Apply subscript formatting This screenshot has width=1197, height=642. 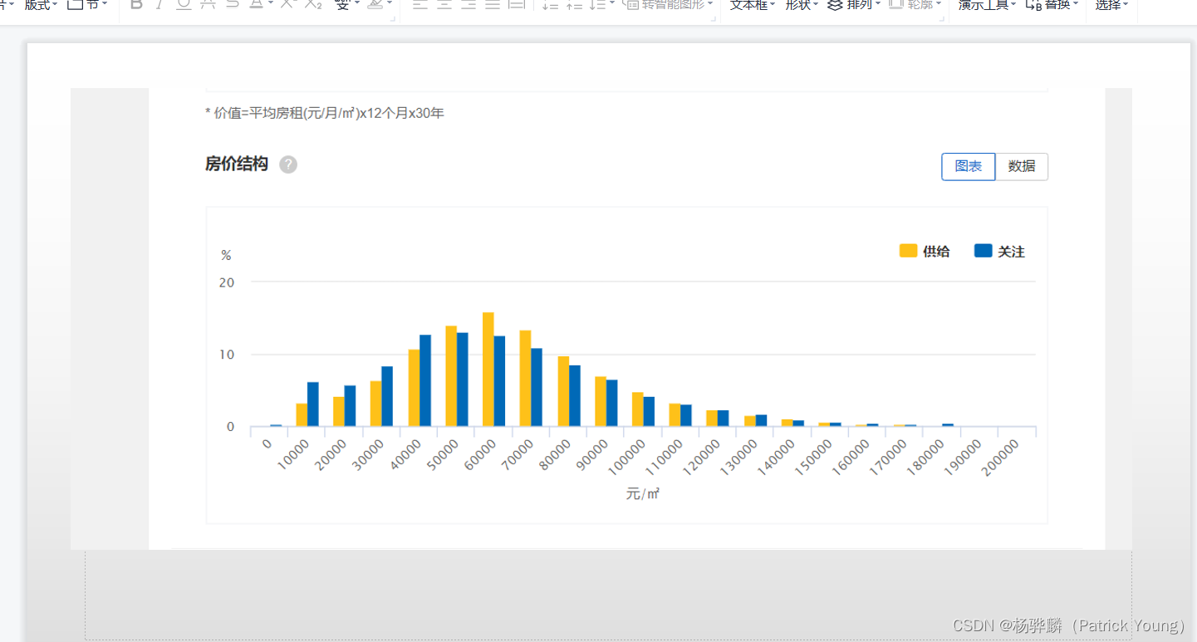[x=313, y=4]
